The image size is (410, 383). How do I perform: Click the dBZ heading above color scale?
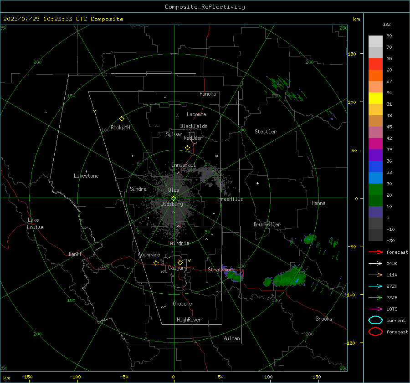pos(386,24)
